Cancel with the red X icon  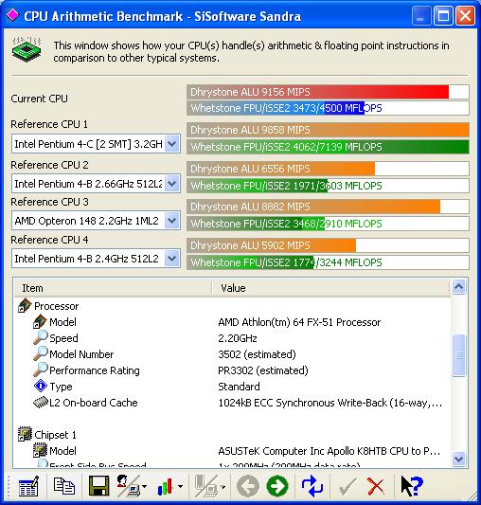coord(375,487)
